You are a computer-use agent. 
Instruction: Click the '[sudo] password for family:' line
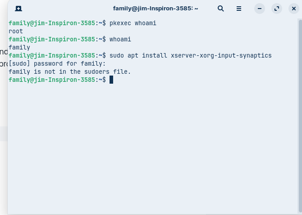[57, 63]
